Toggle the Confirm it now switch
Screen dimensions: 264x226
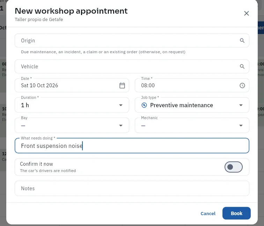233,167
